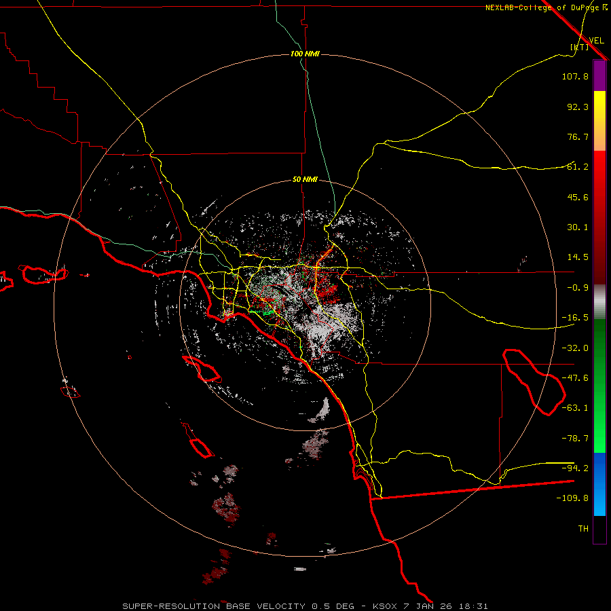The width and height of the screenshot is (611, 611).
Task: Click the TH threshold label
Action: pos(583,529)
